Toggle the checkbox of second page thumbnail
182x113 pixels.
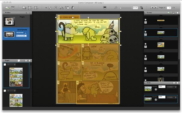[x=5, y=91]
